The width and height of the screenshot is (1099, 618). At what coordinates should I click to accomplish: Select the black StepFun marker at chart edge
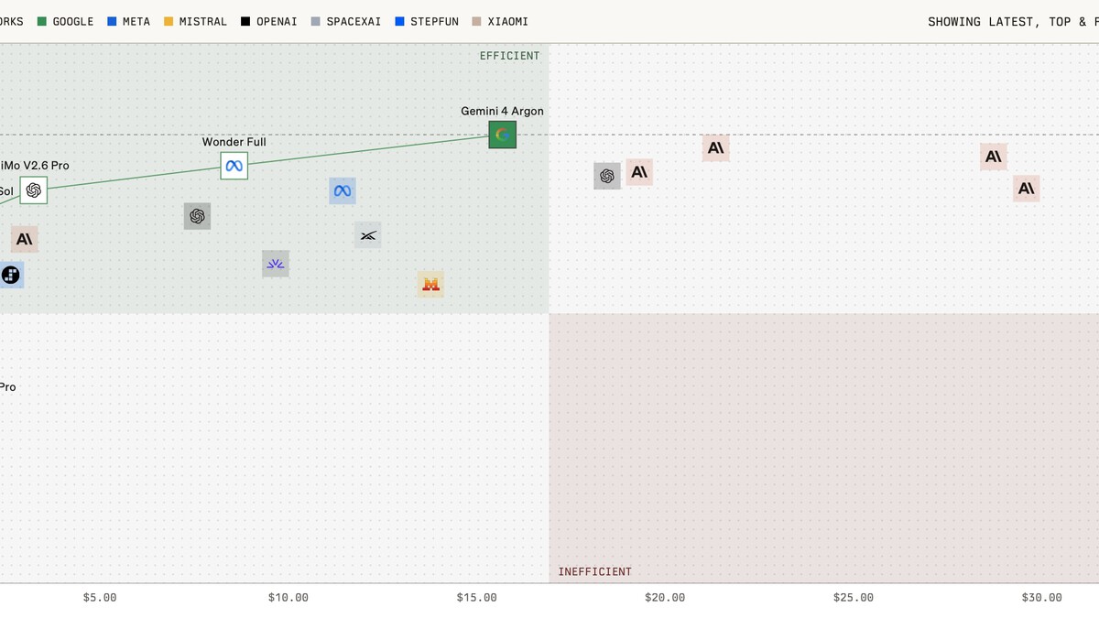click(10, 275)
